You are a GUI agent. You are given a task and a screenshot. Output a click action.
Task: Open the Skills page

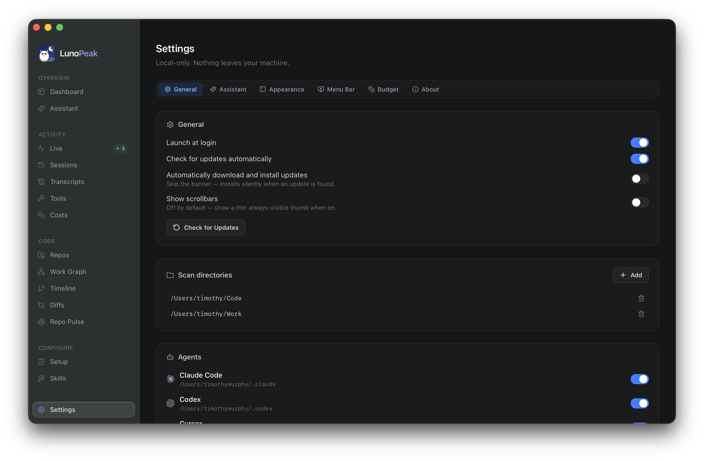(x=83, y=378)
